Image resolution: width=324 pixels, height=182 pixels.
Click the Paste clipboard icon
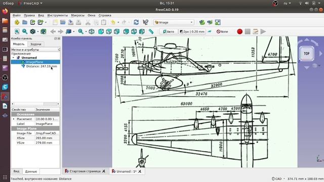(104, 22)
